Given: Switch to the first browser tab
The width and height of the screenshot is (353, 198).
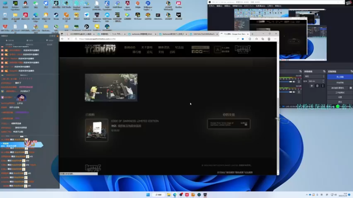Looking at the screenshot, I should [80, 34].
